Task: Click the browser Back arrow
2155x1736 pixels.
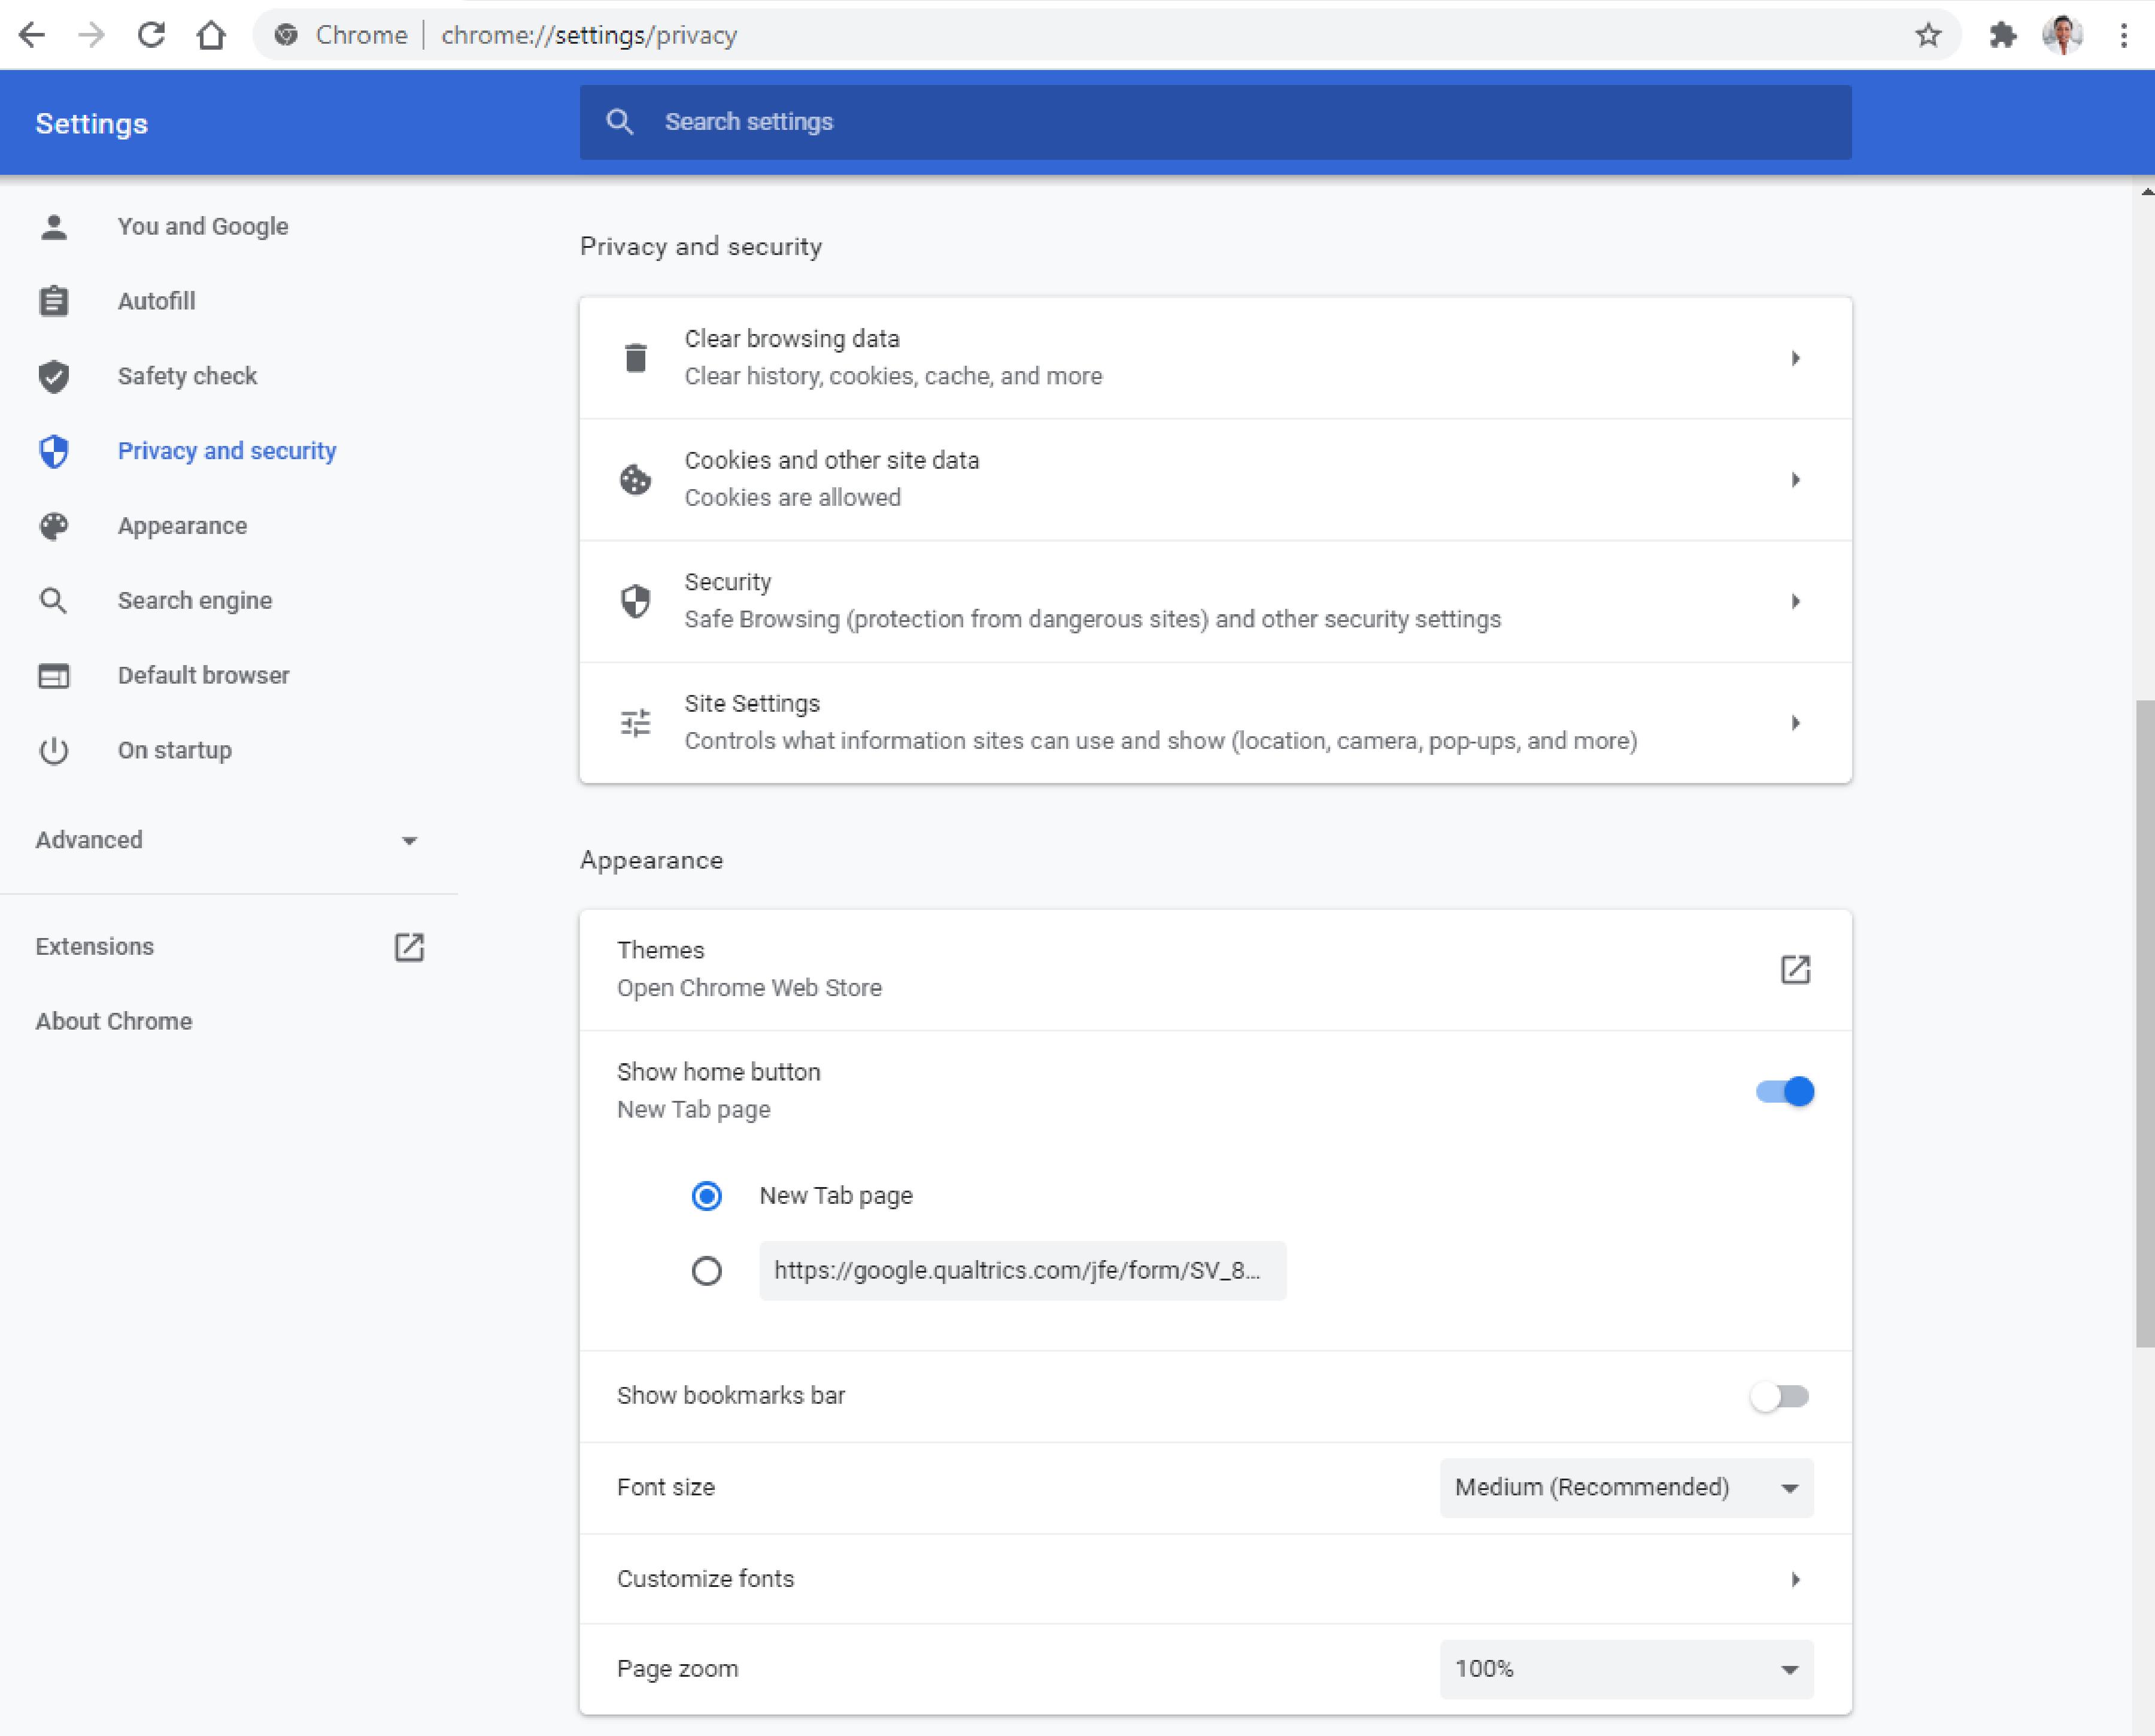Action: click(x=32, y=36)
